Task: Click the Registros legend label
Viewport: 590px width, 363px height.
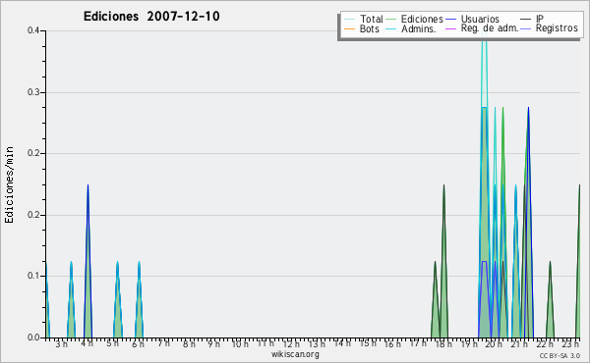Action: click(x=557, y=28)
